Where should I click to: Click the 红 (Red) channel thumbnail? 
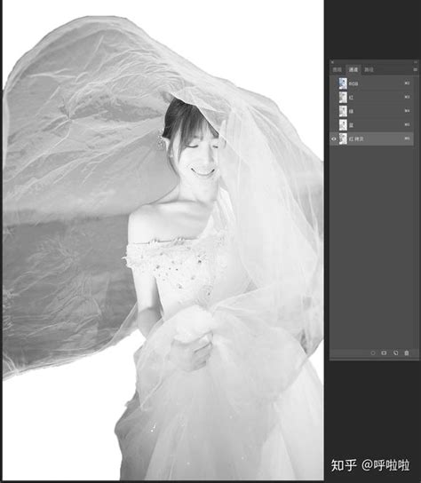[343, 98]
